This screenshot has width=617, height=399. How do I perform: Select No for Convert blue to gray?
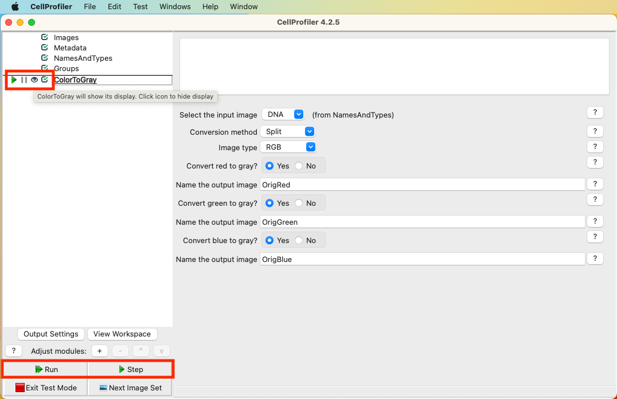(x=299, y=240)
